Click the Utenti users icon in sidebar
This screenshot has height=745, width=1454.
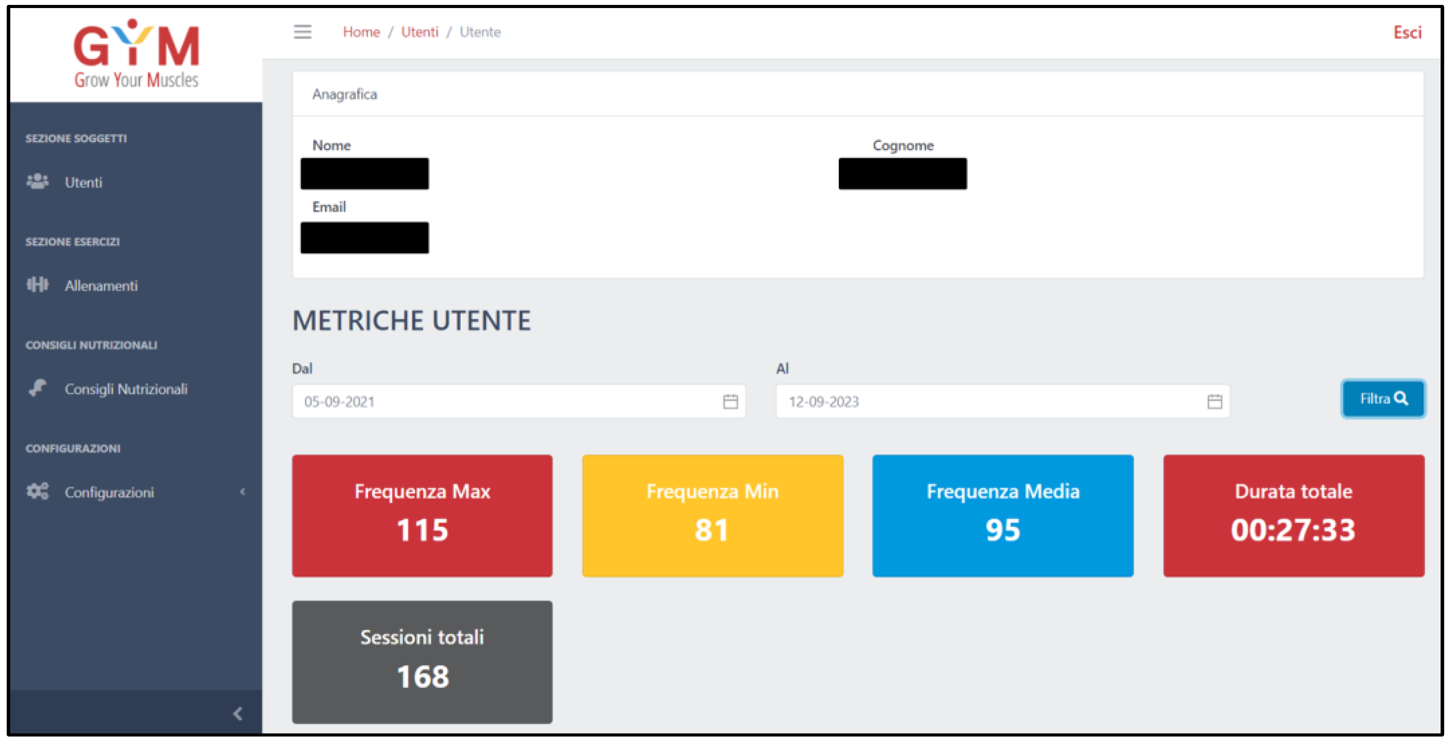[x=37, y=182]
